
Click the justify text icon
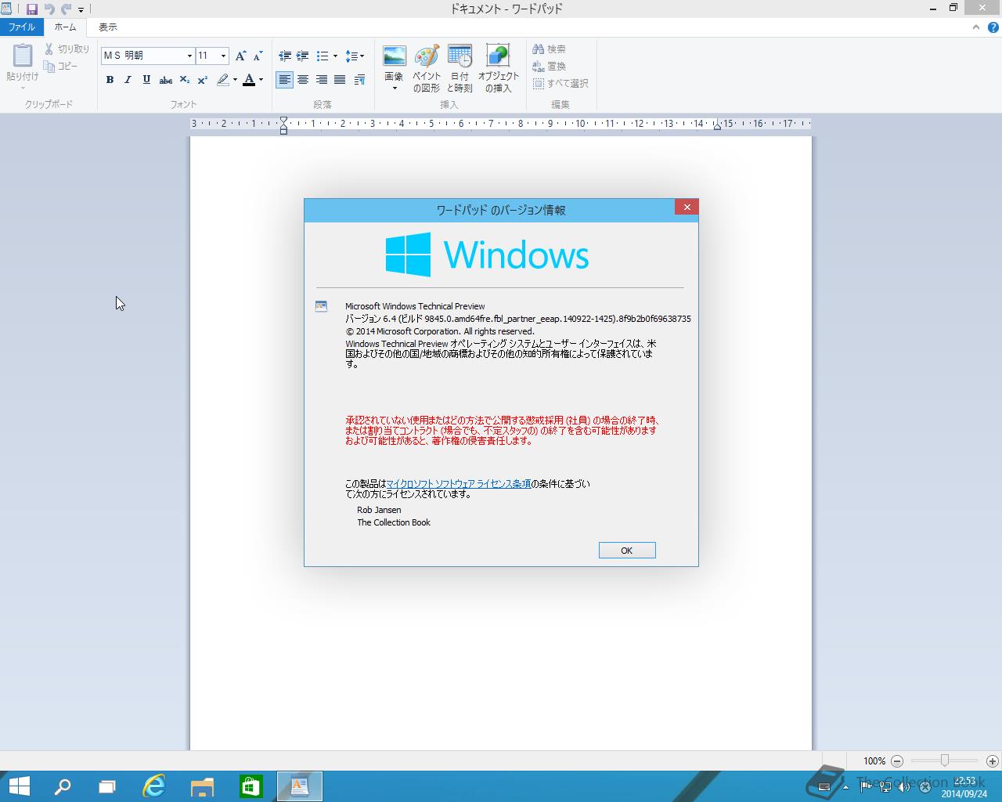click(x=340, y=79)
